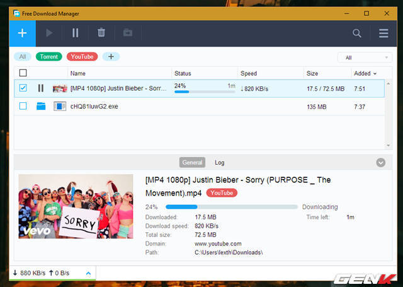This screenshot has height=287, width=403.
Task: Open the hamburger main menu
Action: tap(383, 33)
